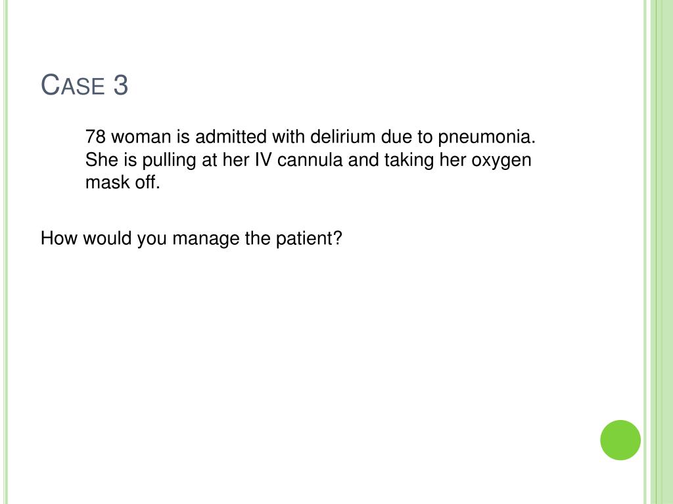Click the word 'oxygen' ending the second line
Screen dimensions: 673x504
(x=501, y=161)
